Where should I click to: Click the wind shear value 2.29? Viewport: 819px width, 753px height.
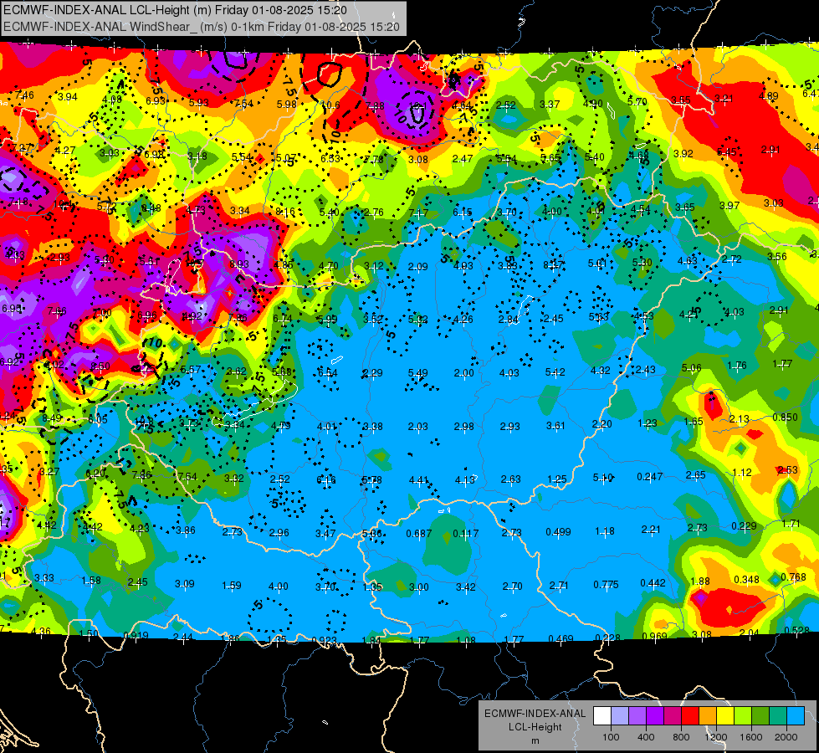372,373
